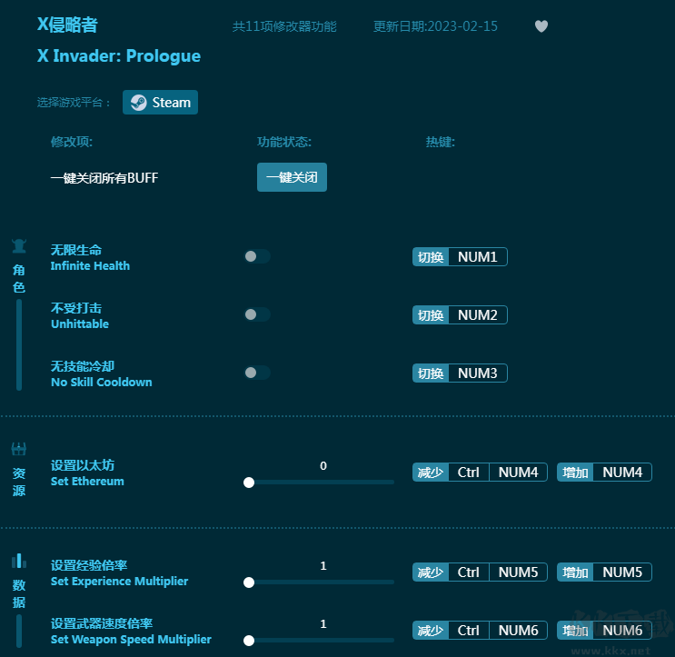Toggle Infinite Health switch
The width and height of the screenshot is (675, 657).
coord(257,256)
